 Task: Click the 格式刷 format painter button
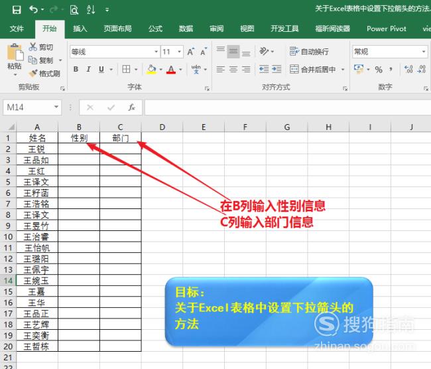44,74
